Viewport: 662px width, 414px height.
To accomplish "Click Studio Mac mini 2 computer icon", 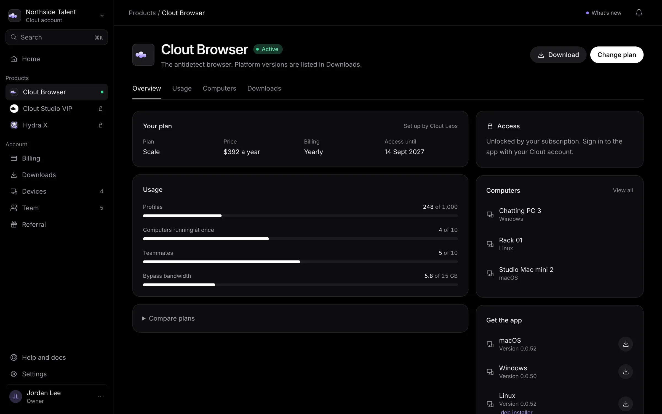I will (x=490, y=273).
